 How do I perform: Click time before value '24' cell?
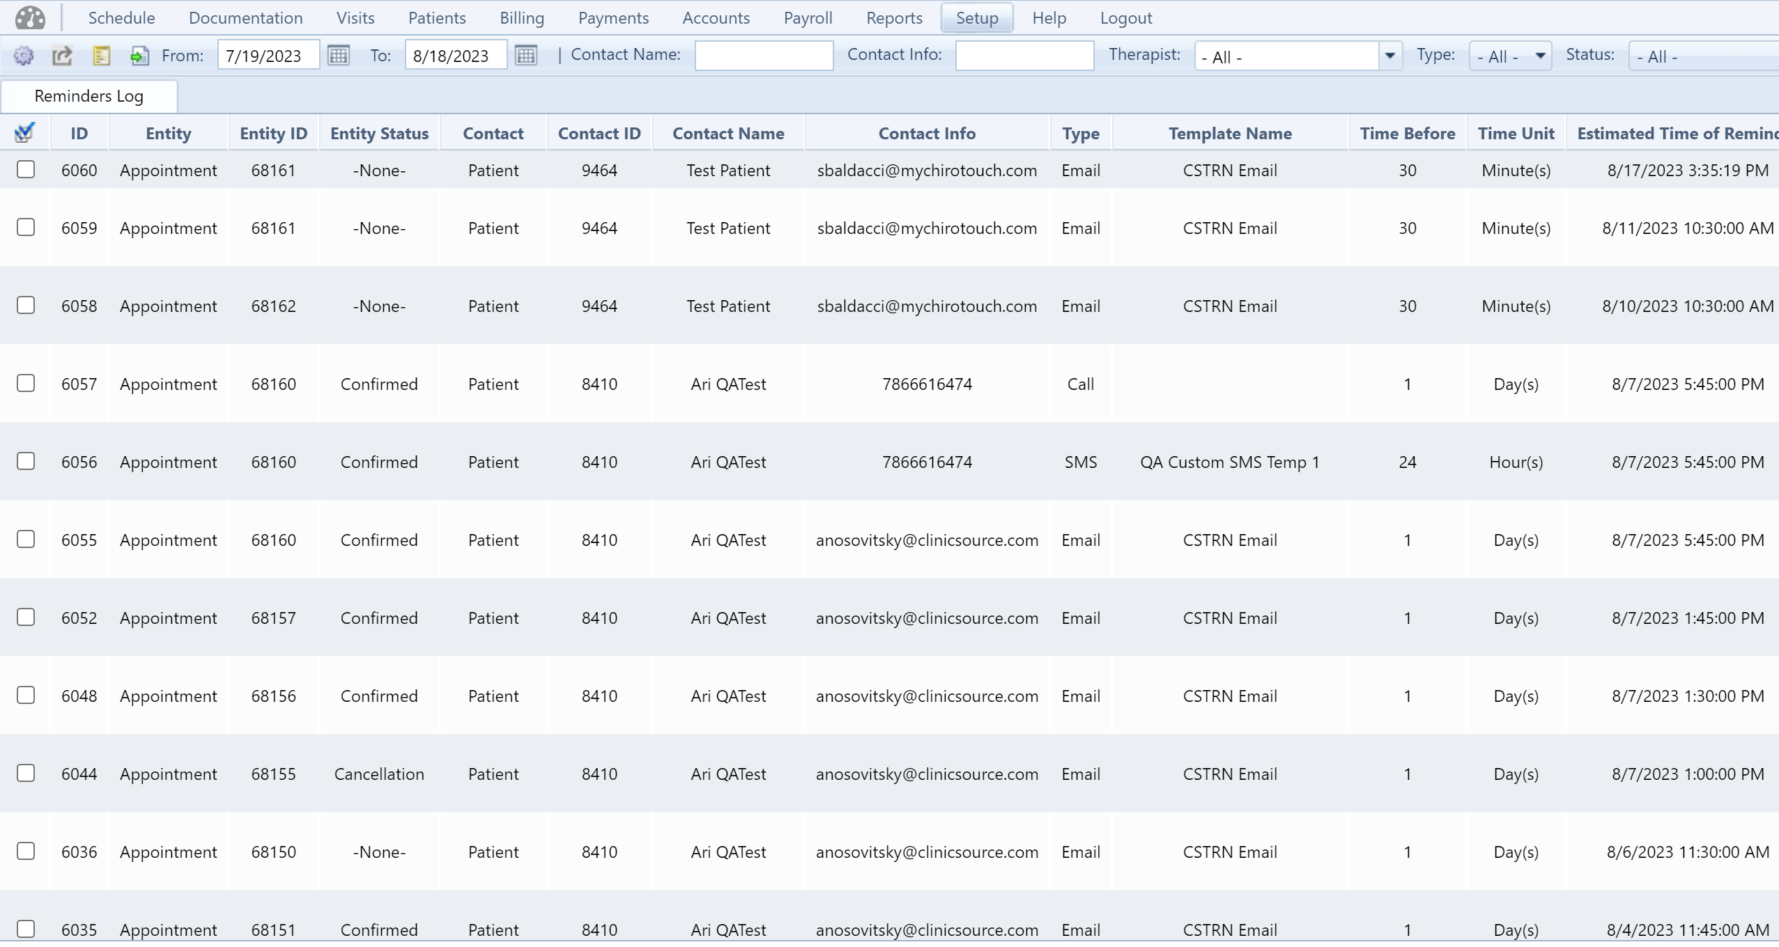coord(1408,462)
